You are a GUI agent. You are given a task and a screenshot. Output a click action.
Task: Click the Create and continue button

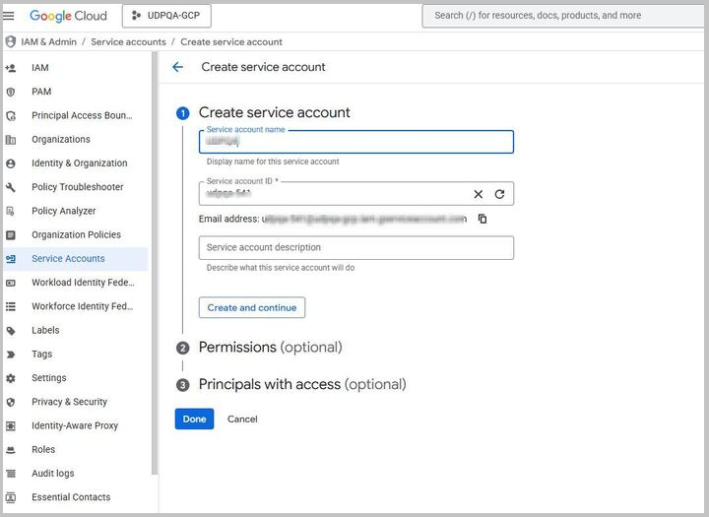[252, 307]
